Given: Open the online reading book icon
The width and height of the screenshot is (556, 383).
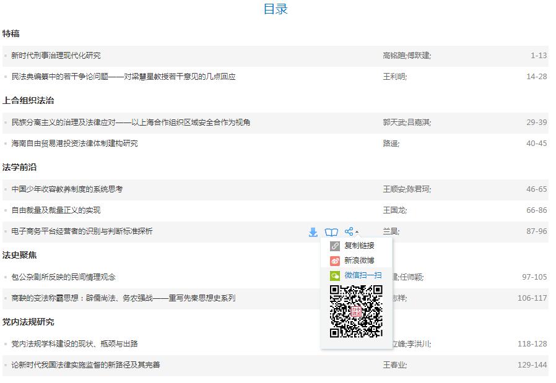Looking at the screenshot, I should click(x=332, y=232).
